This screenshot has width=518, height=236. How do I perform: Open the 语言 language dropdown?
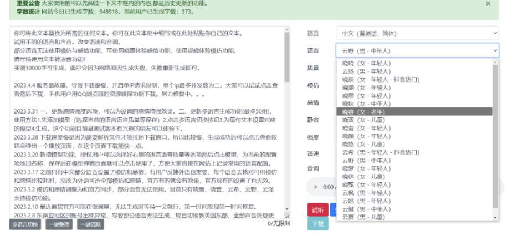point(417,33)
